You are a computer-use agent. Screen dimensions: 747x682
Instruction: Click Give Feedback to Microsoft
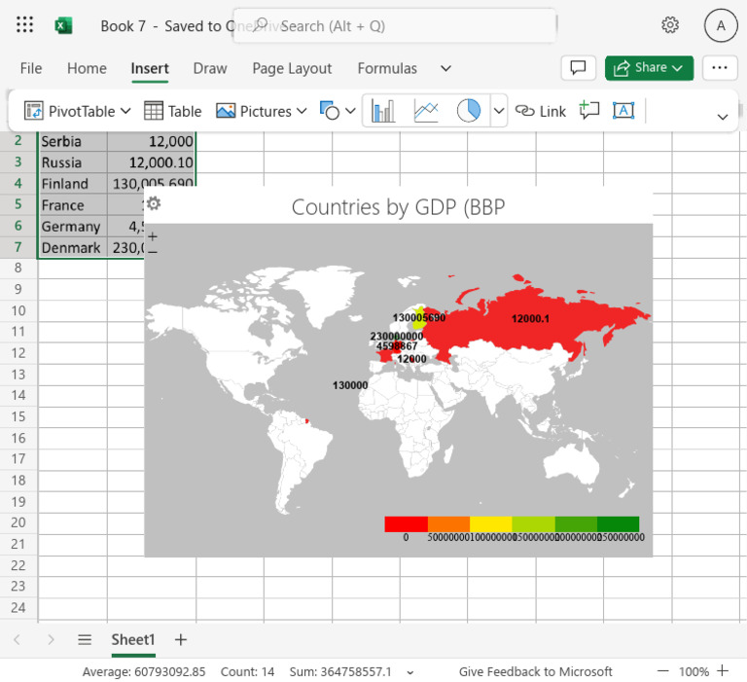coord(536,671)
